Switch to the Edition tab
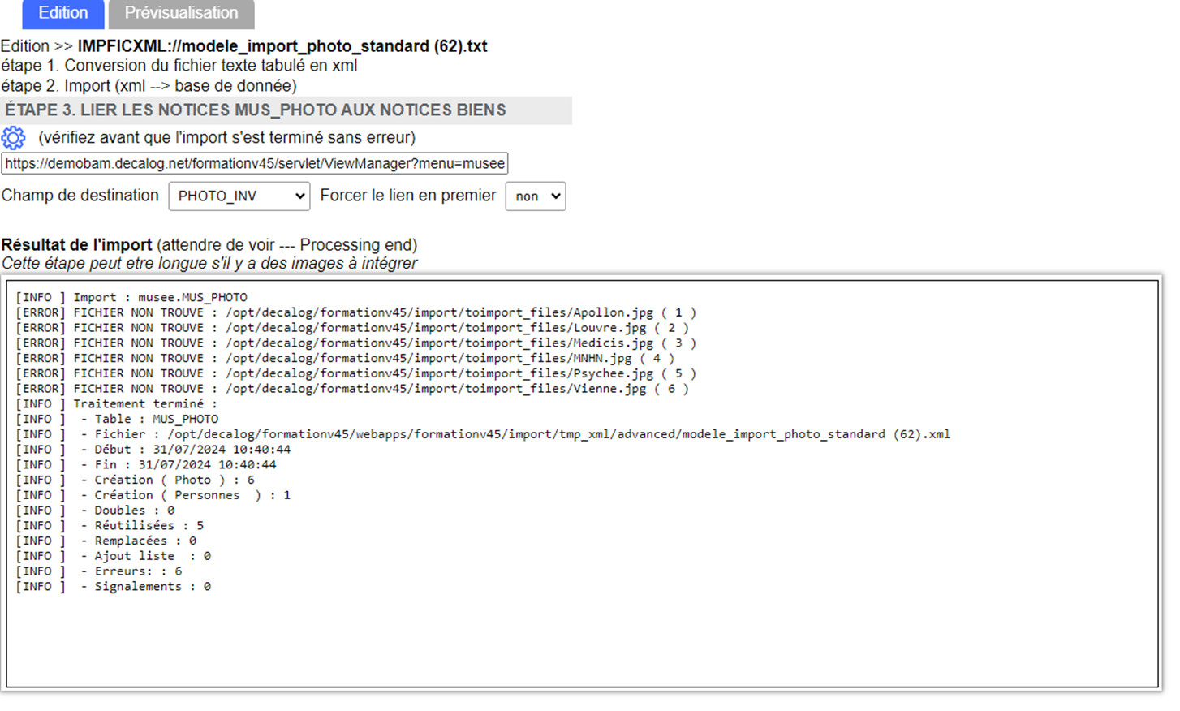The width and height of the screenshot is (1180, 711). 63,13
